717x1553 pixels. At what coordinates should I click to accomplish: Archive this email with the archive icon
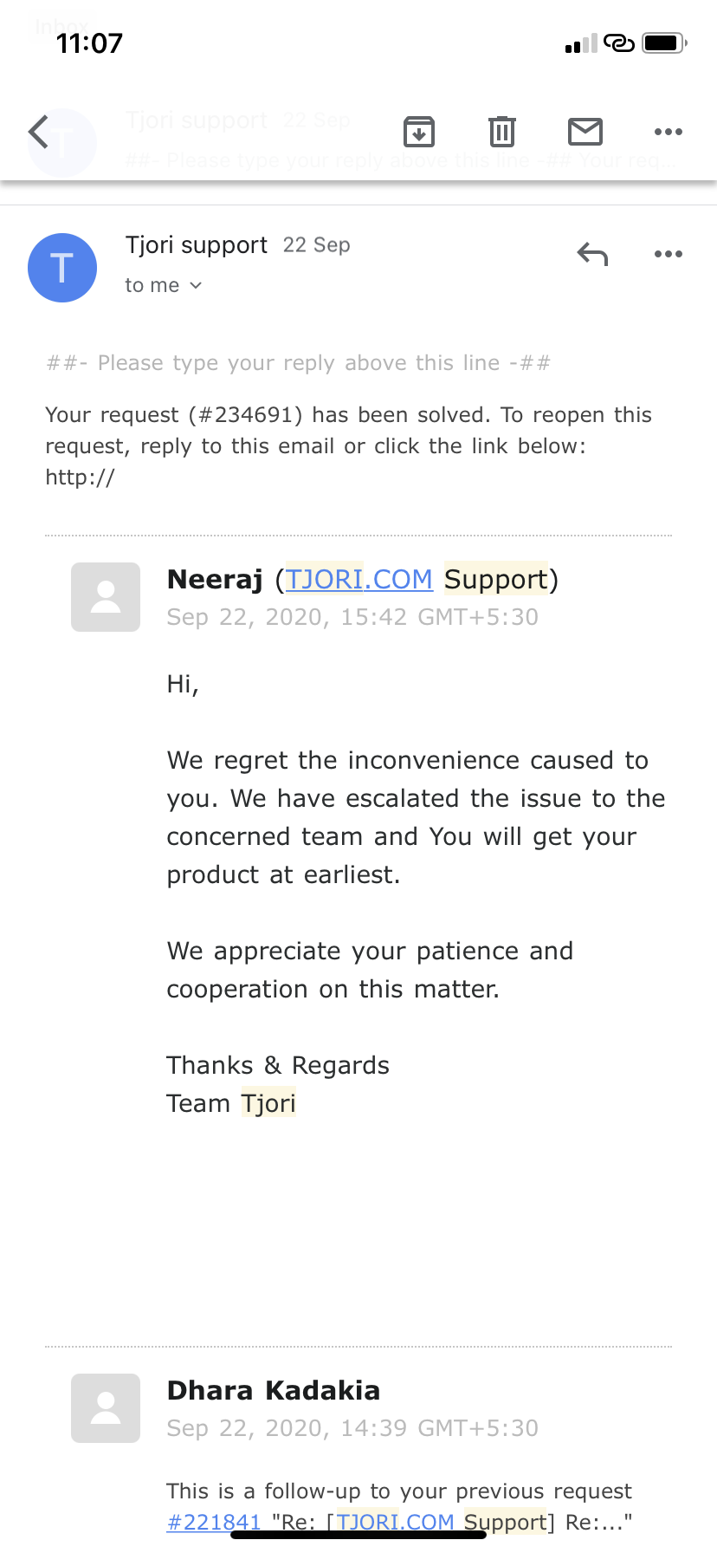click(419, 132)
